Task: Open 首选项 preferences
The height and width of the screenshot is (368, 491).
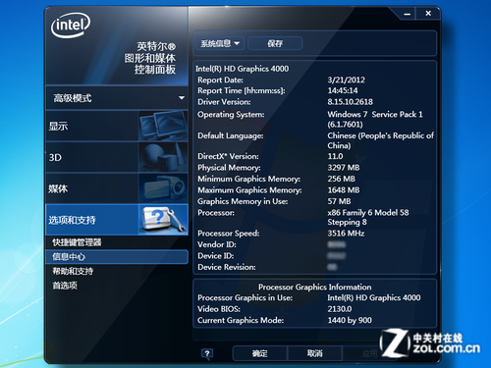Action: click(x=65, y=286)
